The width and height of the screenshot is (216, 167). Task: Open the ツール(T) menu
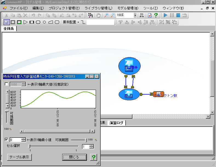click(150, 8)
